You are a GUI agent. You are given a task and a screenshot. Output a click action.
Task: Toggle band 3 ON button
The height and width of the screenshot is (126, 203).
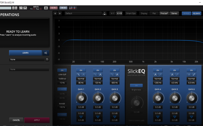pyautogui.click(x=115, y=70)
